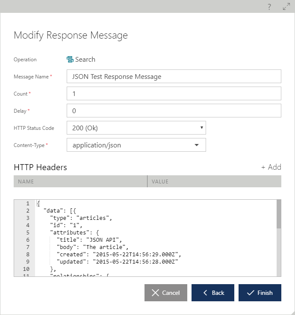This screenshot has height=315, width=295.
Task: Add a new HTTP header
Action: pyautogui.click(x=271, y=167)
